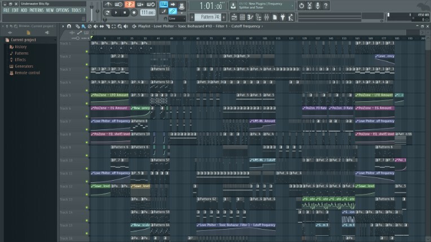Open the Playlist options menu arrow
This screenshot has width=431, height=242.
pos(63,26)
